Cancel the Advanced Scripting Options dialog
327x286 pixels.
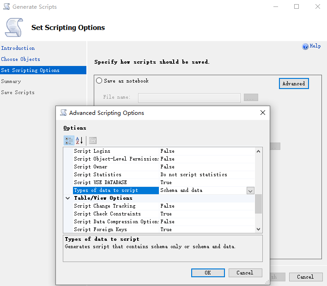245,273
